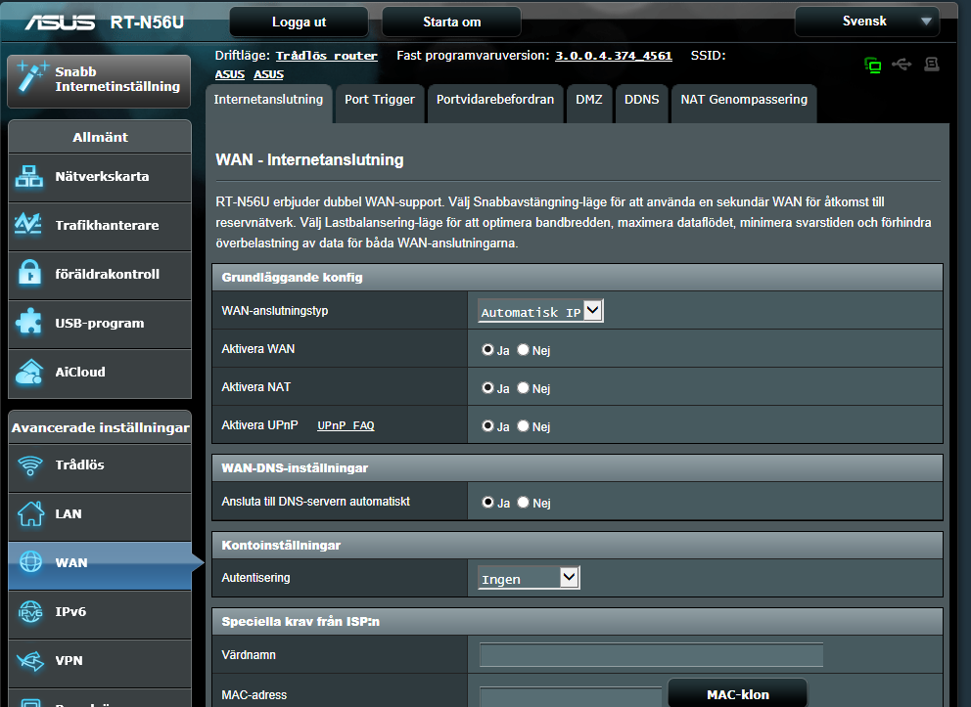Click the Speciella krav från ISP:n header
971x707 pixels.
coord(578,622)
